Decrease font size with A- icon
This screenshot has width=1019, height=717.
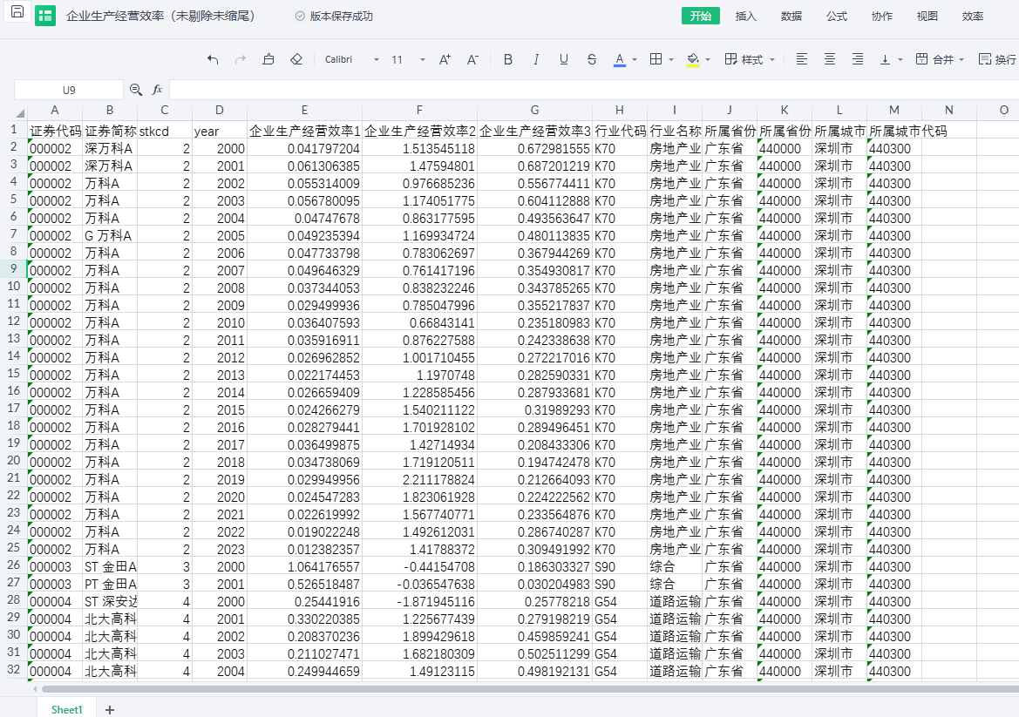pos(473,60)
